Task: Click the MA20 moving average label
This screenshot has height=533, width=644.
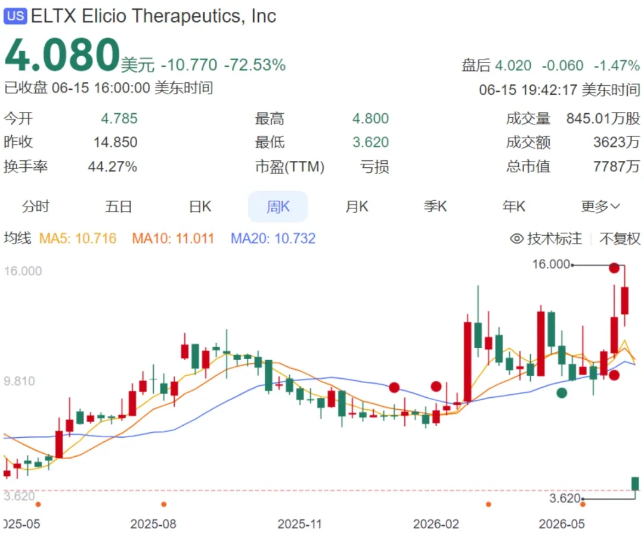Action: [273, 238]
